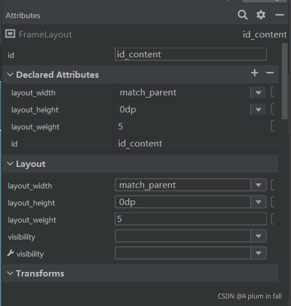
Task: Click the declared layout_width value match_parent
Action: [148, 93]
